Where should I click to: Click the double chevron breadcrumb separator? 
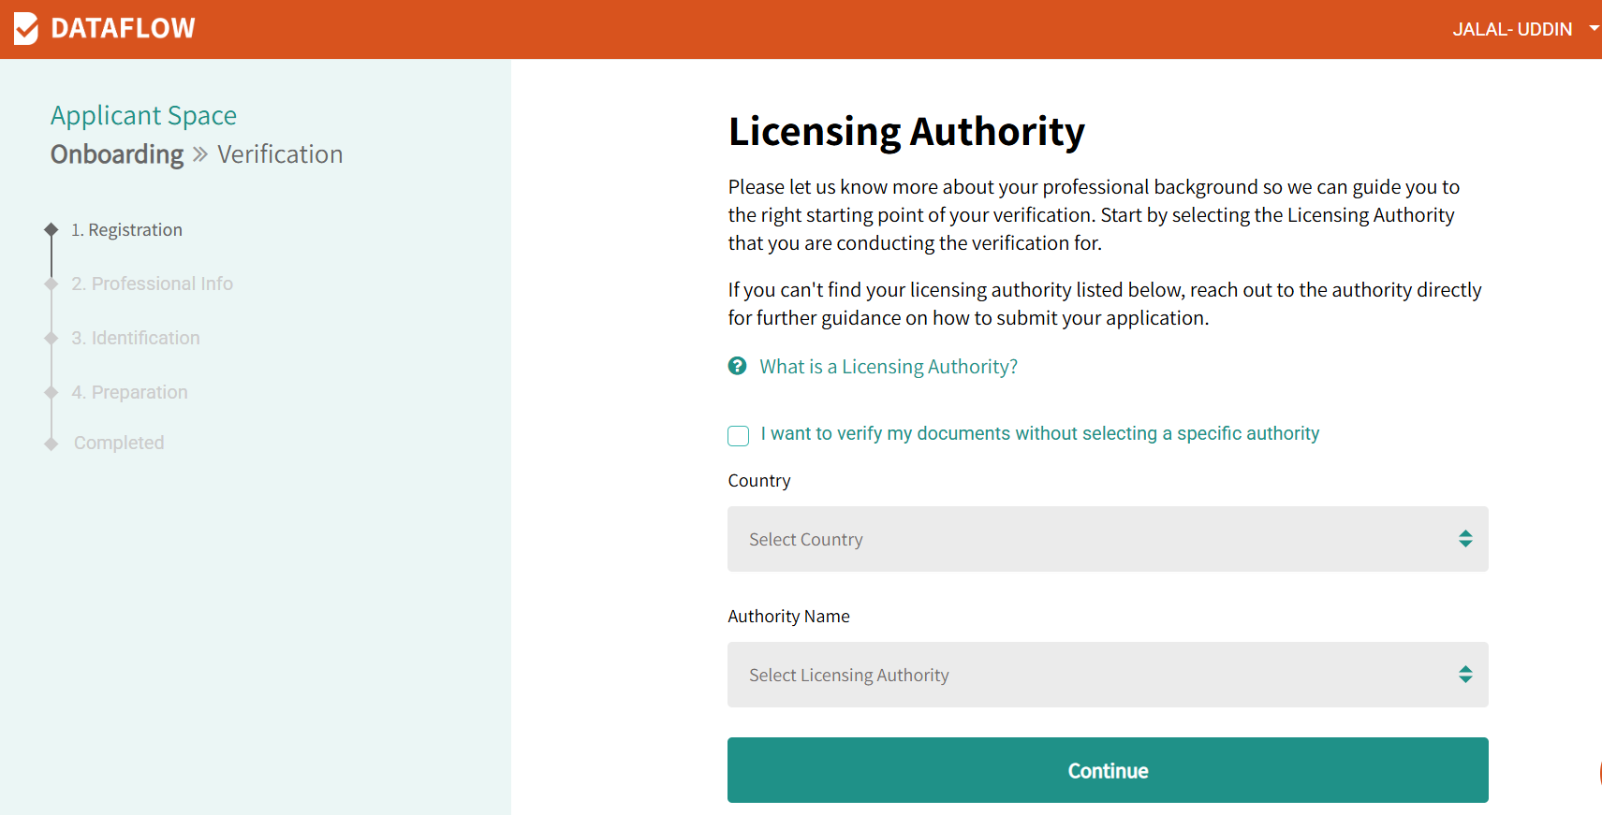[x=200, y=154]
